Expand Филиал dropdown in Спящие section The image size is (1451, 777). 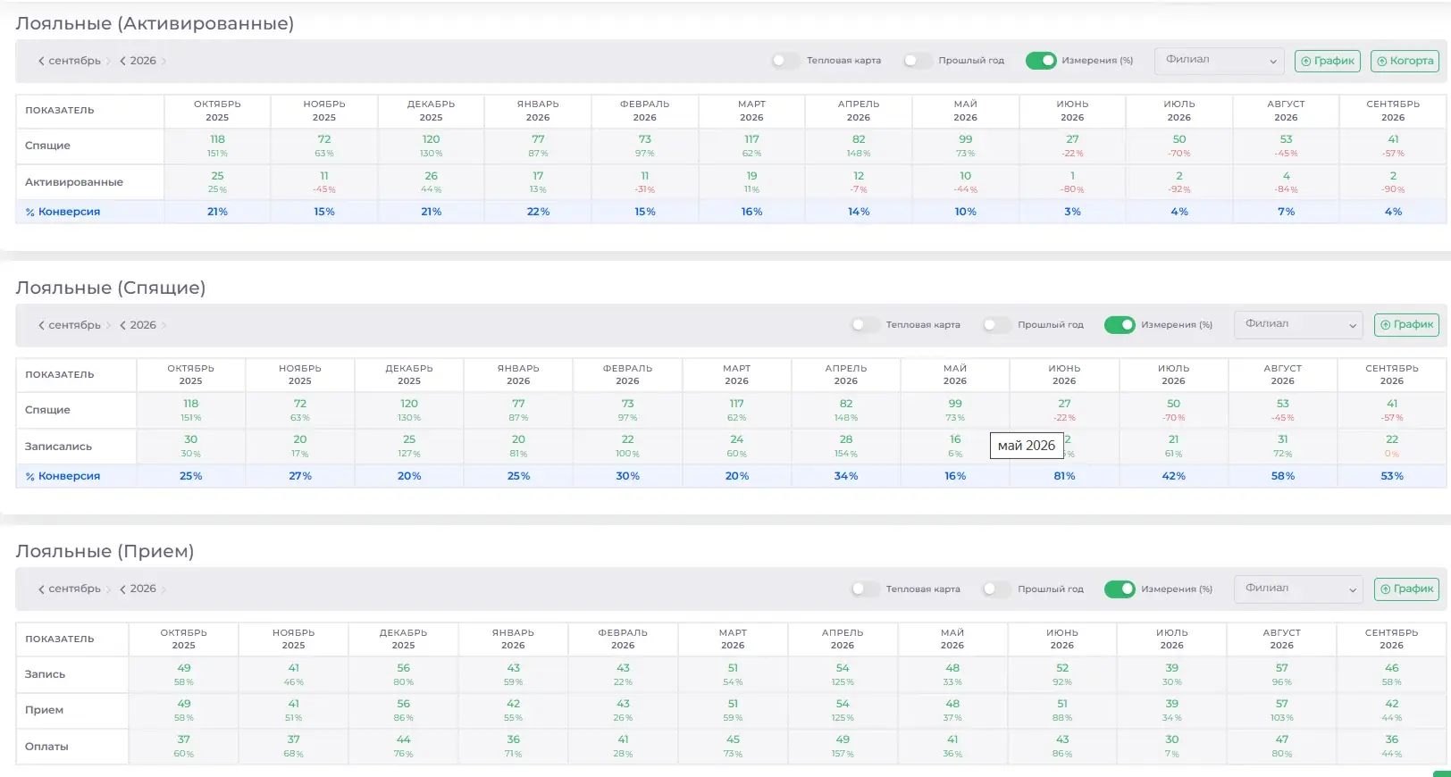(1298, 325)
